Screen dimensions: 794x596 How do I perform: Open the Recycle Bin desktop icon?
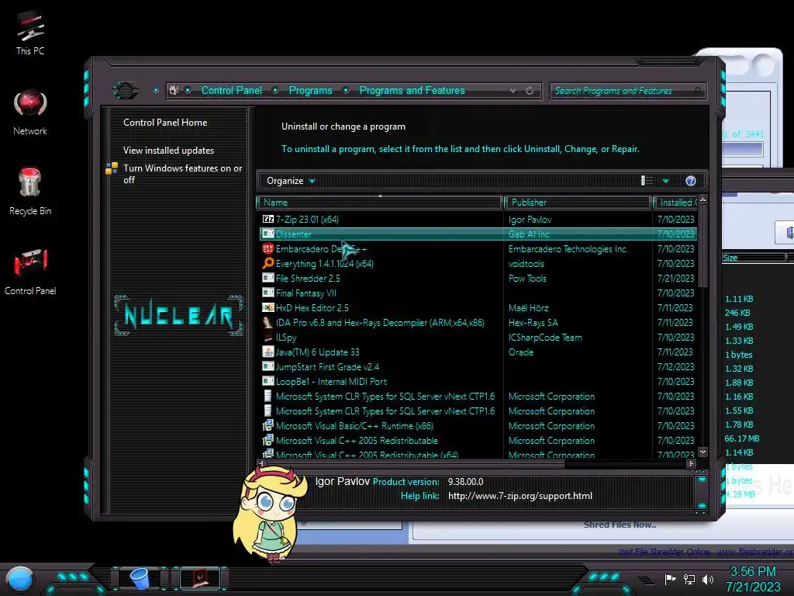pos(30,191)
